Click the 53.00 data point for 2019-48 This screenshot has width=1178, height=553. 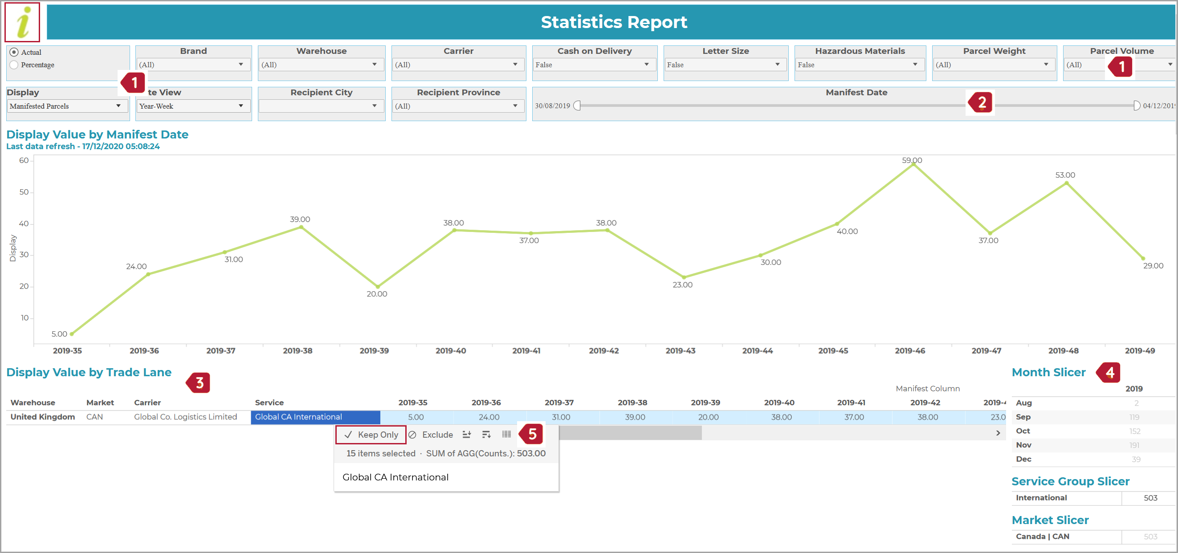1066,183
